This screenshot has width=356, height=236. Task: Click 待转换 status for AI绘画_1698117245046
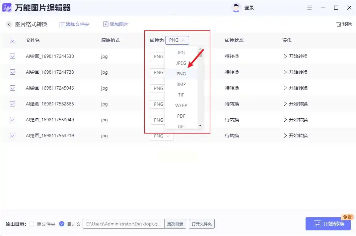[232, 88]
